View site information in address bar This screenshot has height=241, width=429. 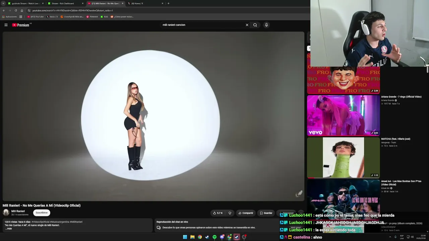coord(29,10)
